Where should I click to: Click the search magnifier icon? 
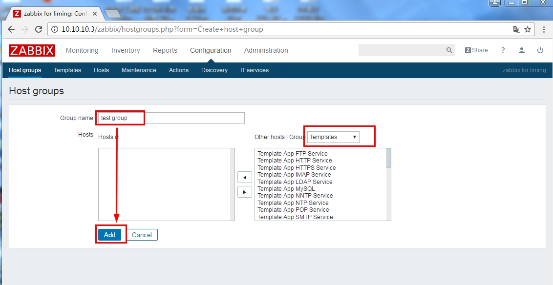[x=449, y=50]
